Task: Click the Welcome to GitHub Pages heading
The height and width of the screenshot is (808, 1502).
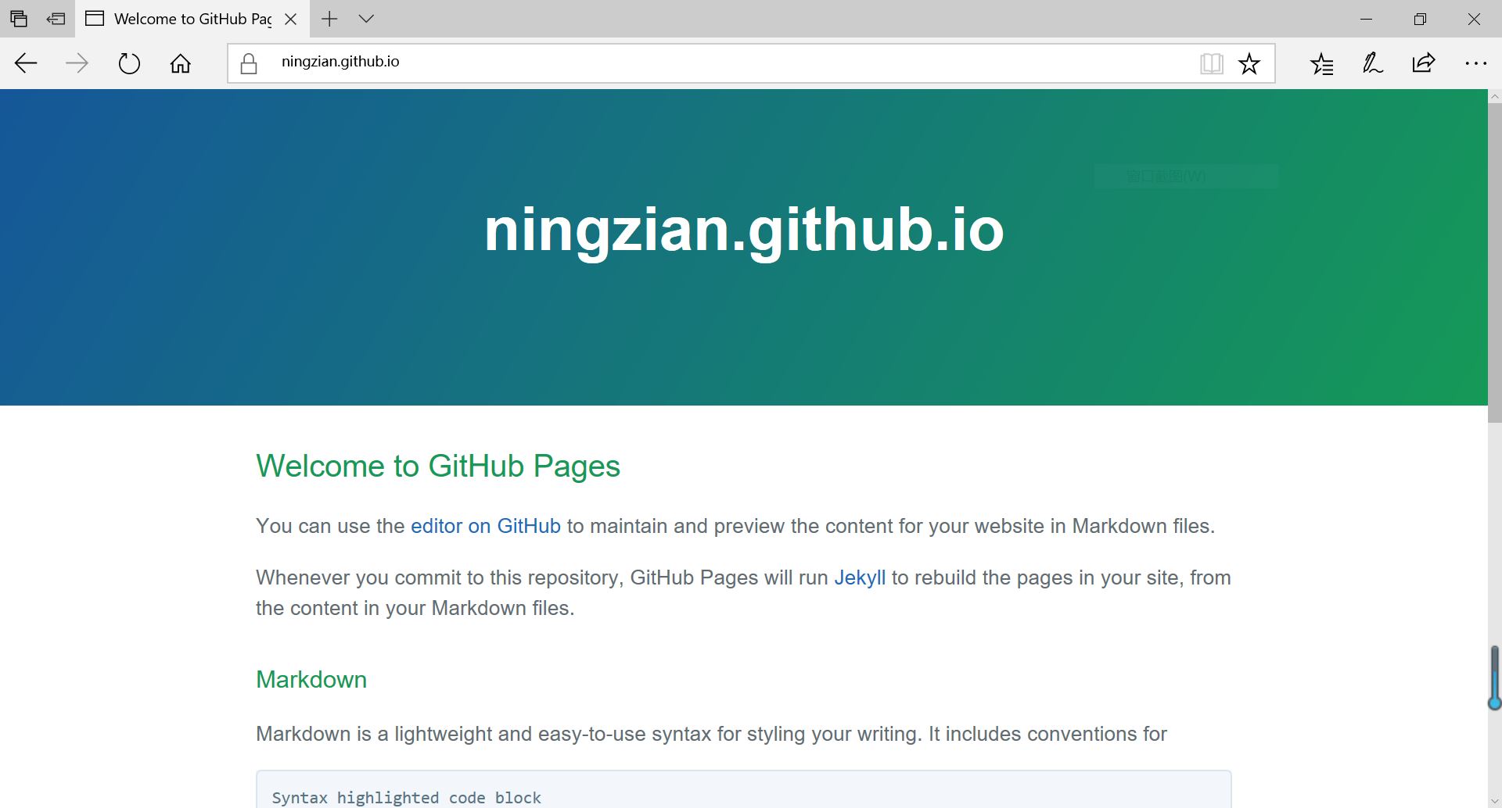Action: 438,466
